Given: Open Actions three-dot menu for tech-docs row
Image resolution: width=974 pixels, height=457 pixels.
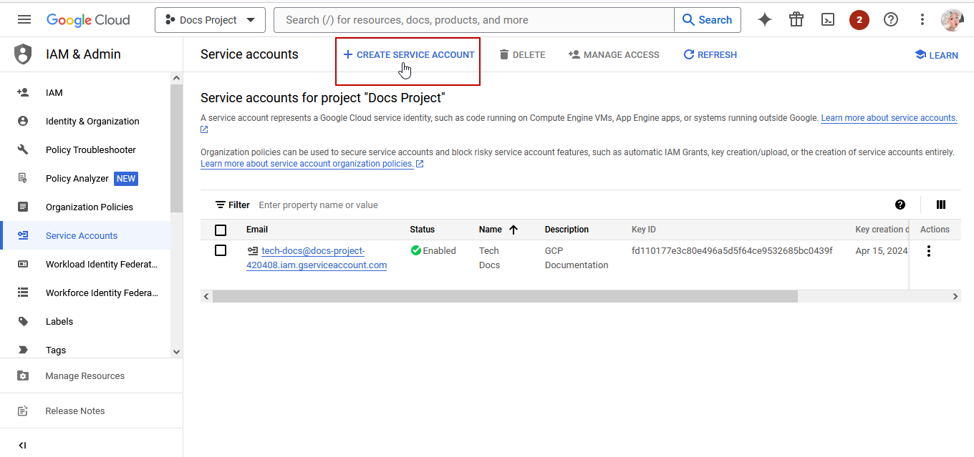Looking at the screenshot, I should pyautogui.click(x=929, y=251).
